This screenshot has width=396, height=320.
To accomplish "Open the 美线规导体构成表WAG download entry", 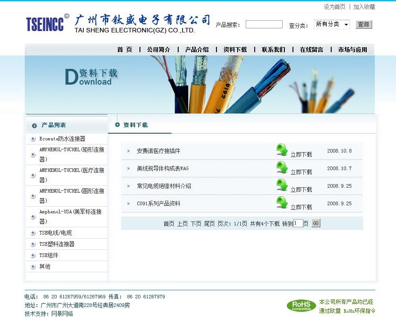I will click(162, 168).
